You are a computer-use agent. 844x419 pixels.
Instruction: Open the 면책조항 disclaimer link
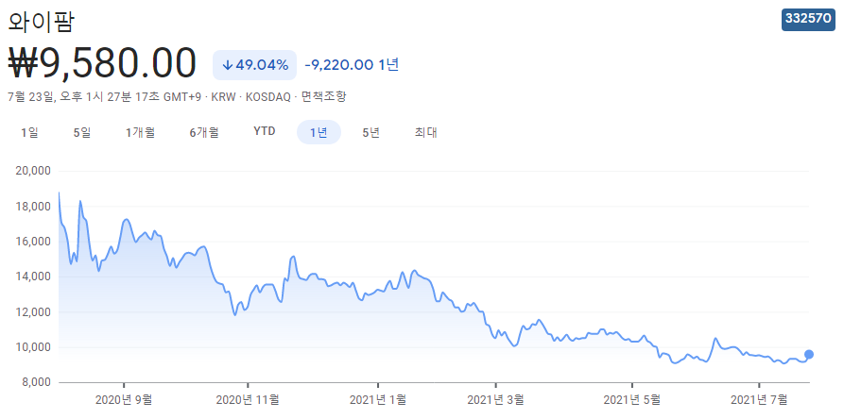coord(324,97)
